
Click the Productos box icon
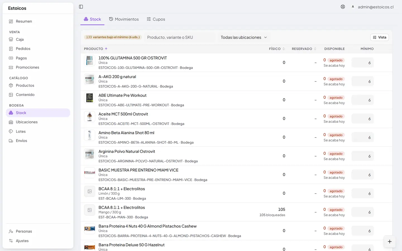click(x=11, y=86)
